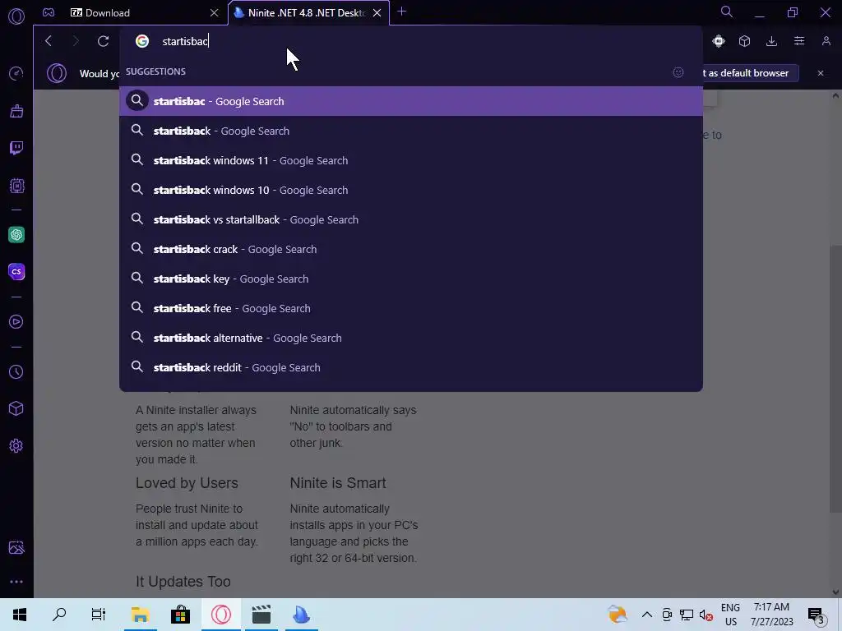Open History clock icon in sidebar
The image size is (842, 631).
coord(16,372)
